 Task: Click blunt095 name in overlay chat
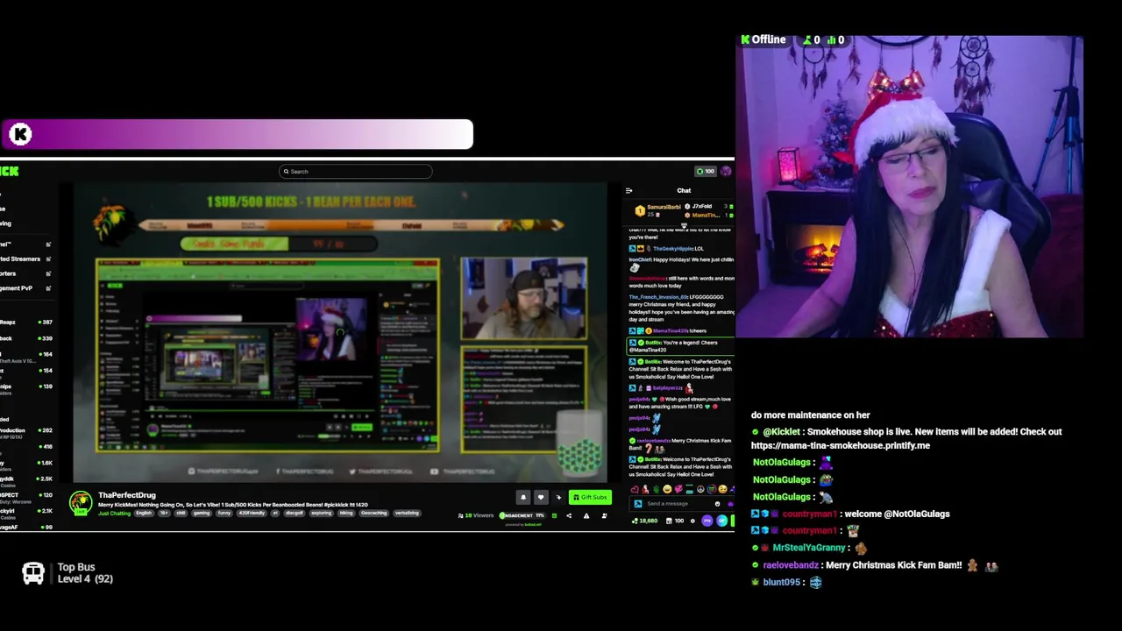pos(782,582)
